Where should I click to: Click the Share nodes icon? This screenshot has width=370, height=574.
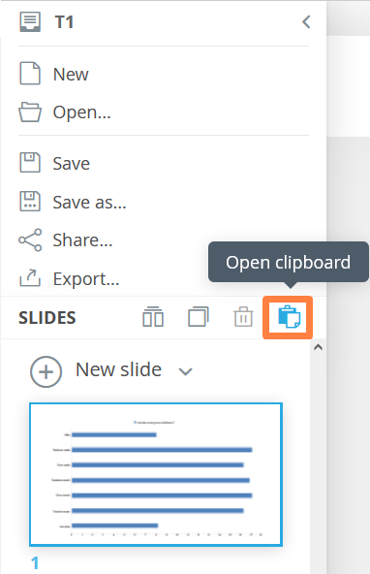[30, 240]
